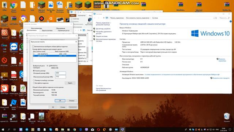Image resolution: width=234 pixels, height=132 pixels.
Task: Switch to 'Дополнительно' tab in System Properties
Action: [x=32, y=30]
